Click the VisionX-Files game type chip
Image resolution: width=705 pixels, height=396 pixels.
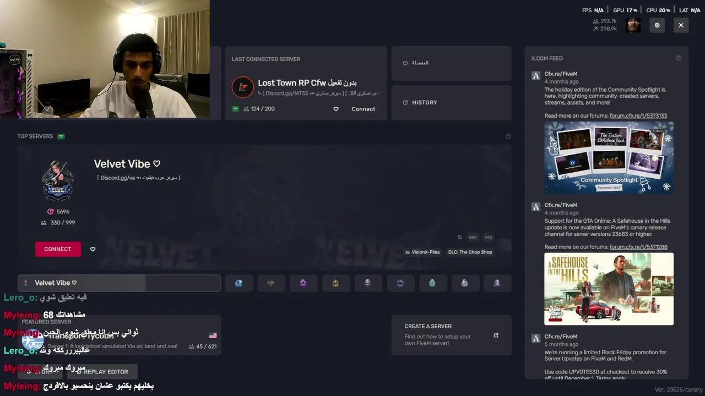422,252
